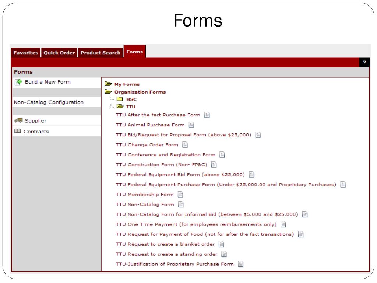The width and height of the screenshot is (377, 283).
Task: Open TTU Request to create a blanket order
Action: pos(165,244)
